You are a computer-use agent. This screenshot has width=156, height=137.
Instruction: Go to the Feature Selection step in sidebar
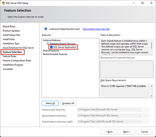point(12,52)
